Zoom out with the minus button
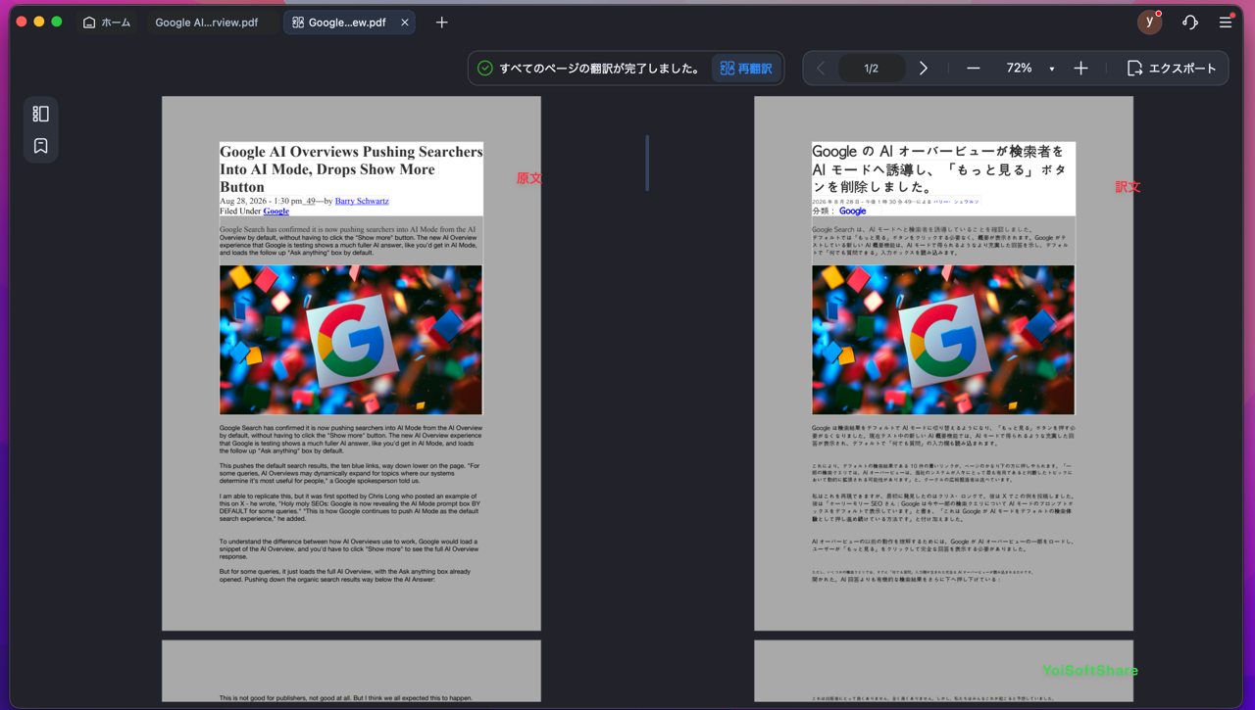The height and width of the screenshot is (710, 1255). 974,69
